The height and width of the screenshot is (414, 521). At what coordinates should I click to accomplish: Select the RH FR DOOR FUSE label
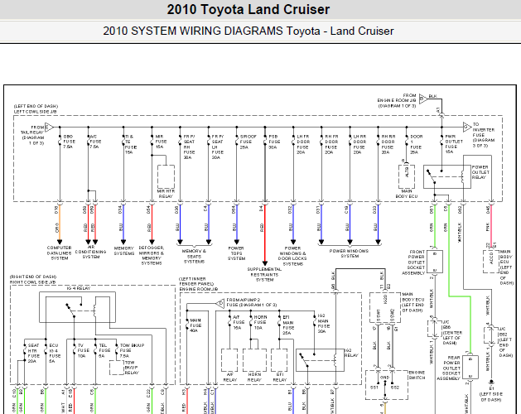tap(331, 144)
